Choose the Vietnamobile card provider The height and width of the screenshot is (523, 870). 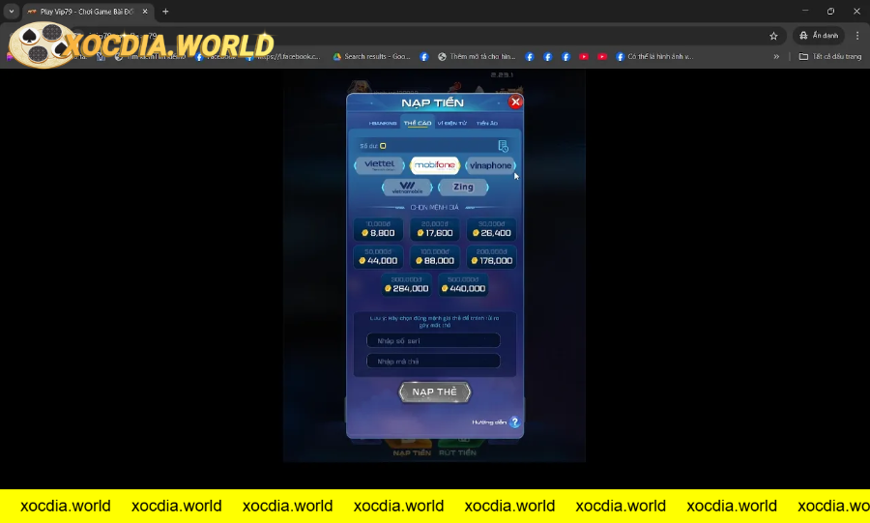[x=407, y=188]
